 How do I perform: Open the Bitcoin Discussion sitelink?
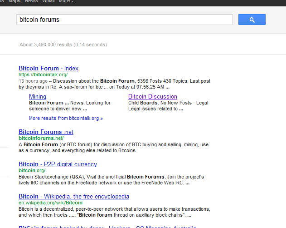click(153, 96)
